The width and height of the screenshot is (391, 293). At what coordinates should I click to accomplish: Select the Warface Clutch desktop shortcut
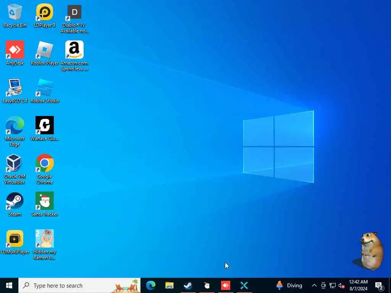[x=44, y=129]
